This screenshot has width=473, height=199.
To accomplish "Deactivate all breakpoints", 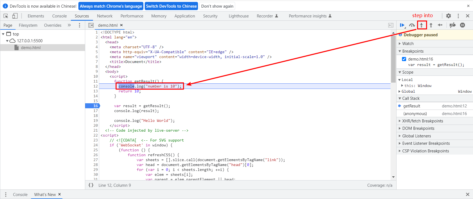I will point(453,25).
